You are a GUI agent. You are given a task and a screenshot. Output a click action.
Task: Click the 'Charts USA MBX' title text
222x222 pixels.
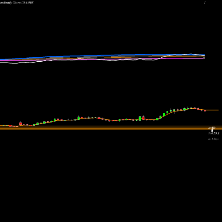pos(23,3)
